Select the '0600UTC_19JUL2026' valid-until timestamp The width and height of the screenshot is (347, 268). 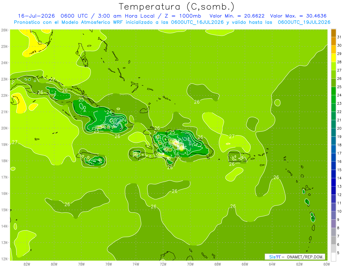304,22
